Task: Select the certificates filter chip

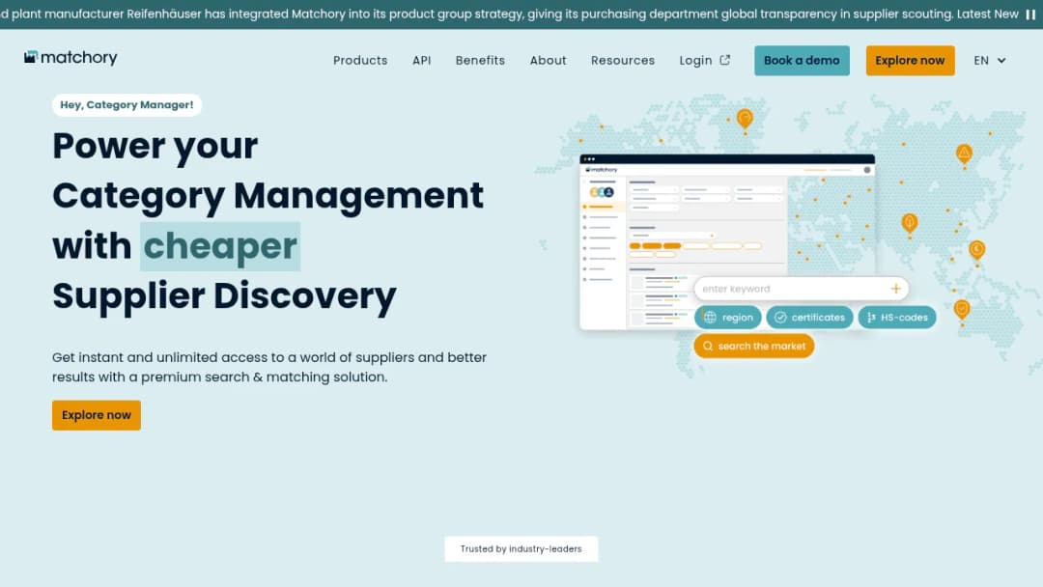Action: click(x=809, y=317)
